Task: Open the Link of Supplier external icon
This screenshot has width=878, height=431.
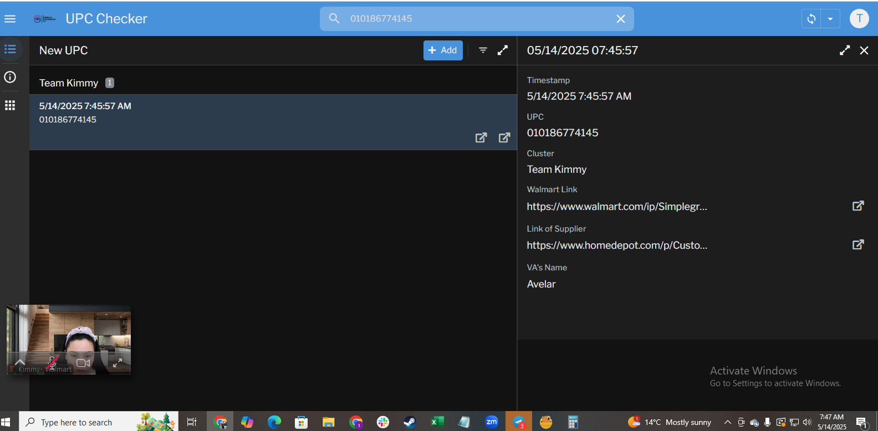Action: click(x=857, y=245)
